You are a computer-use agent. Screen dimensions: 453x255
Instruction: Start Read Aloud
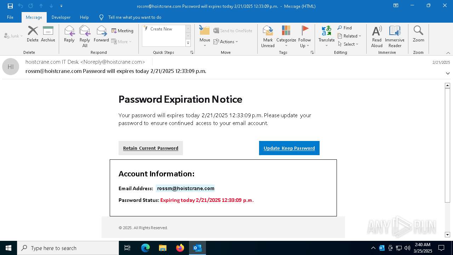point(377,36)
